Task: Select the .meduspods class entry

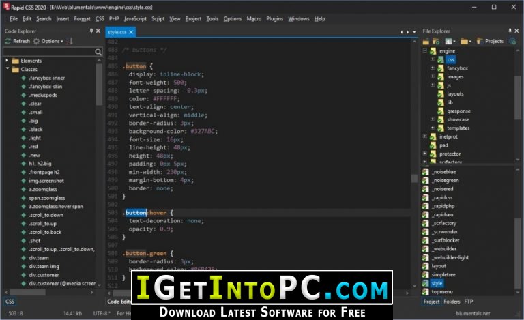Action: [43, 95]
